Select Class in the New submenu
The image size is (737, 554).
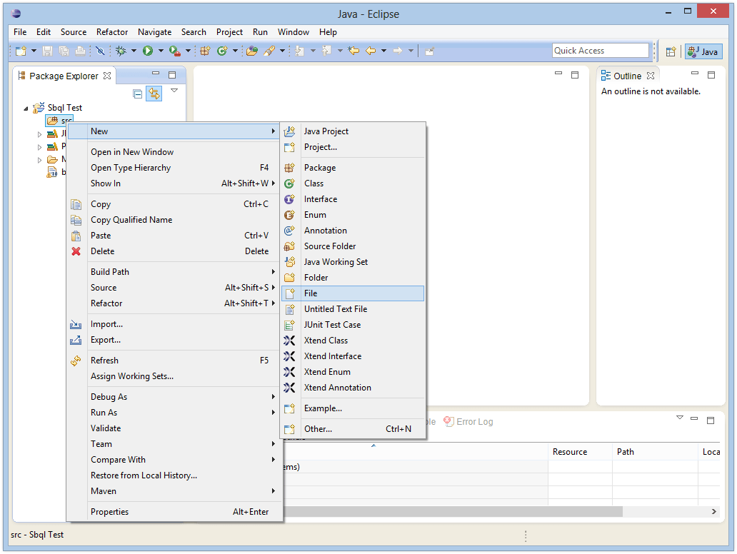(x=353, y=183)
